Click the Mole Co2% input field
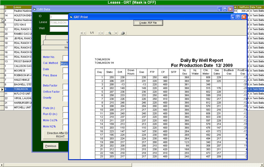264x167 pixels. (x=65, y=121)
